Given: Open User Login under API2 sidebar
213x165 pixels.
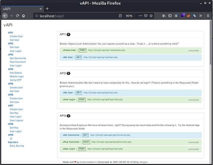Looking at the screenshot, I should click(16, 51).
